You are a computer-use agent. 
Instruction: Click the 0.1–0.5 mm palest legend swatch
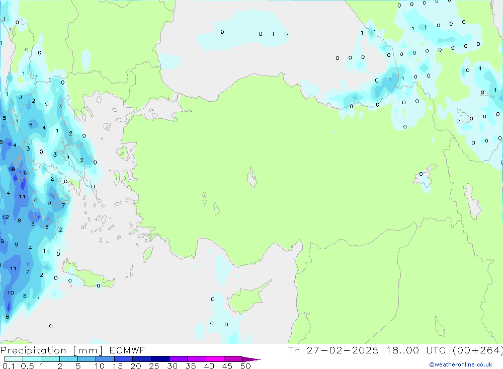coord(14,359)
